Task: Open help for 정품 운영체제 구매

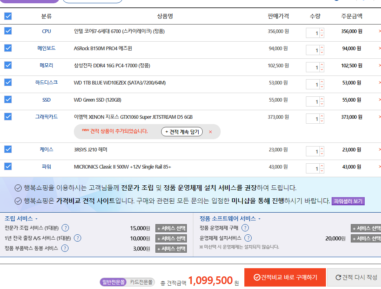Action: pyautogui.click(x=245, y=228)
